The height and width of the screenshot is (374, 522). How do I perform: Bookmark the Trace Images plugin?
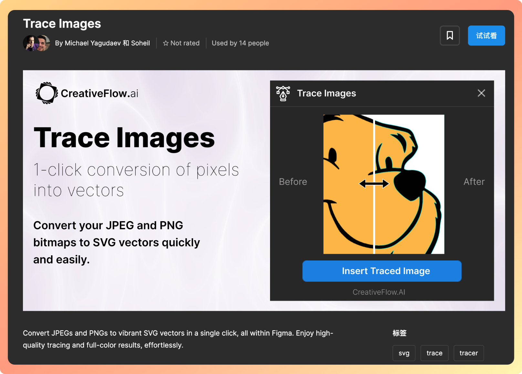tap(450, 35)
